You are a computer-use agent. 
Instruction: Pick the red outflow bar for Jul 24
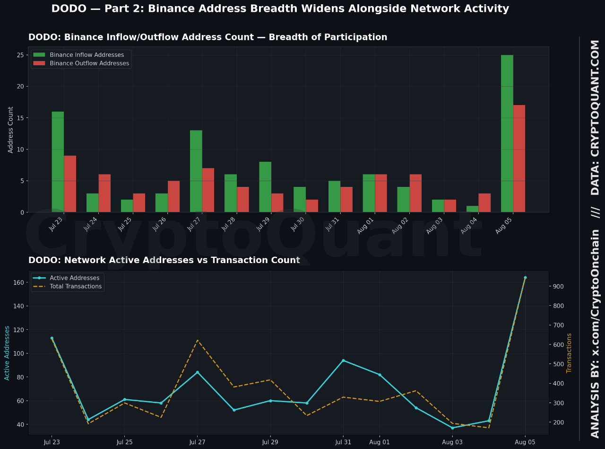coord(104,193)
